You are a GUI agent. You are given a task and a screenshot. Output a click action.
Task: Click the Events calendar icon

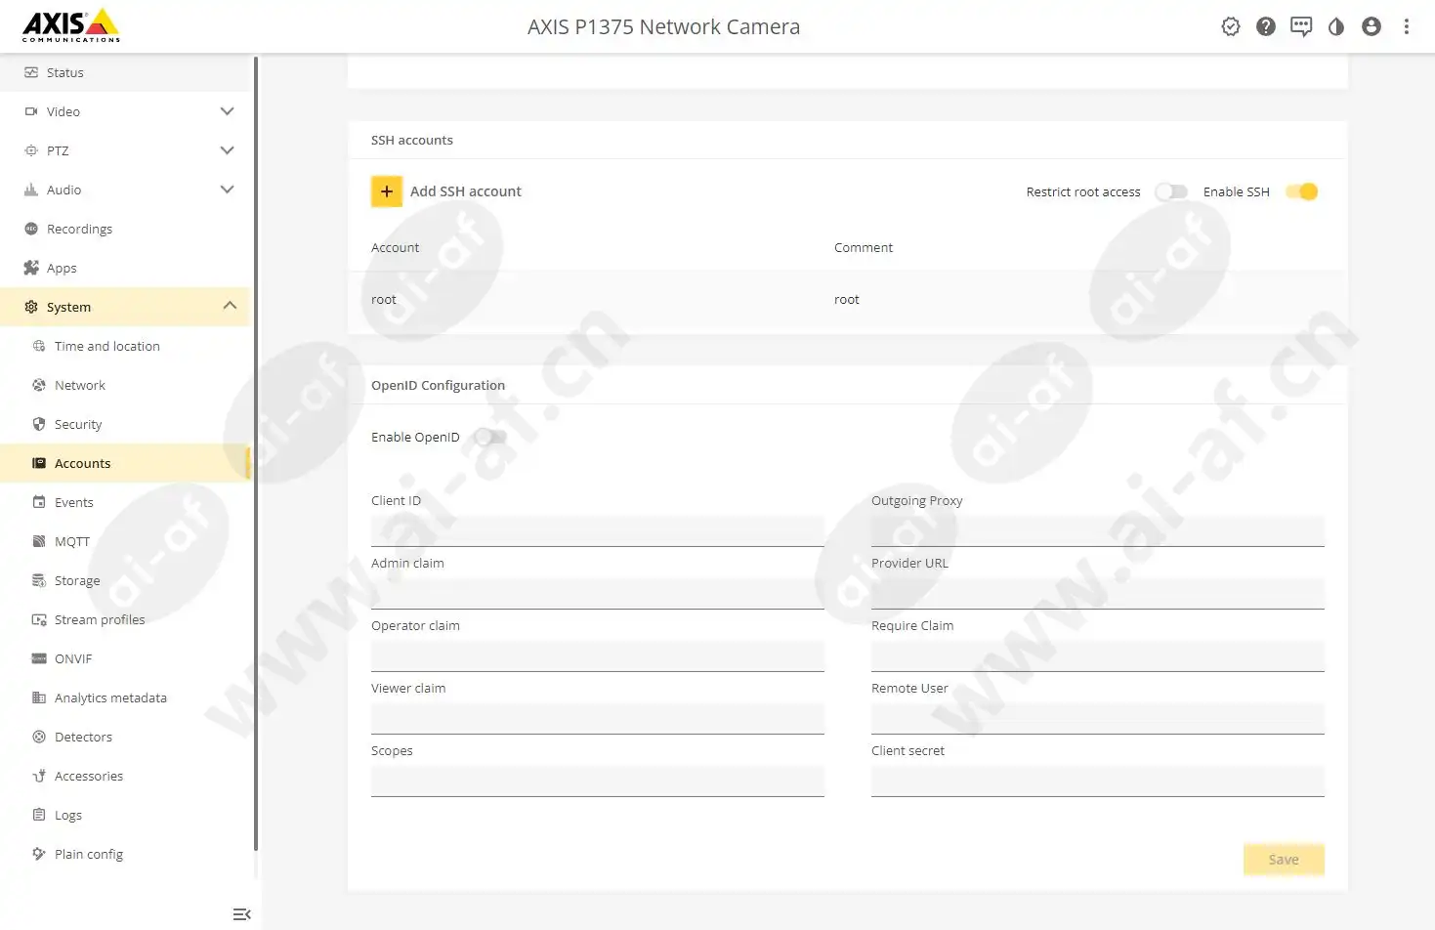click(39, 502)
